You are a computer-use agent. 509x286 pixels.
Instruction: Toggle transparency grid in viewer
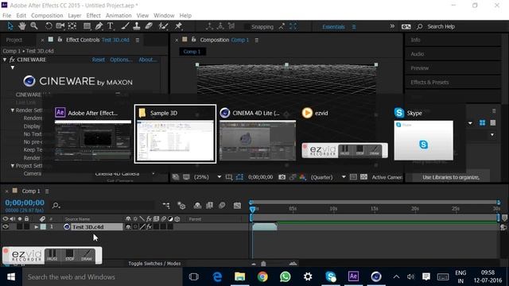[363, 177]
